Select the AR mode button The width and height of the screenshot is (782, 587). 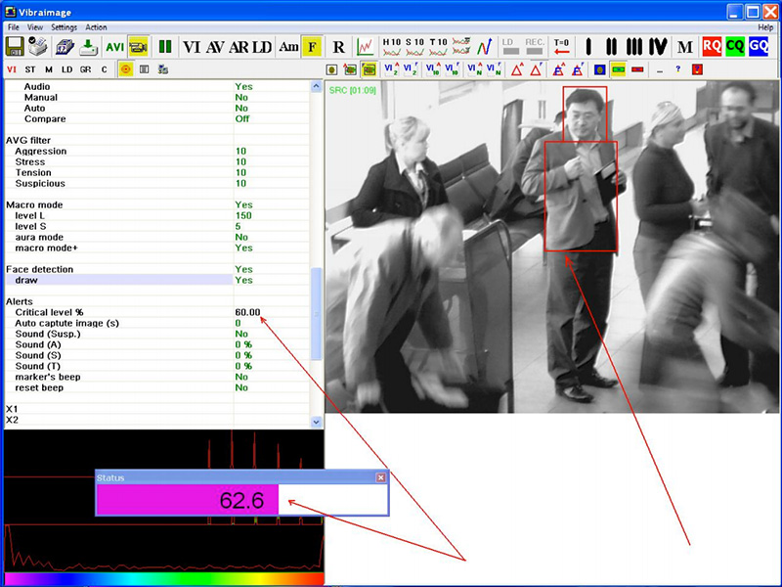click(239, 47)
